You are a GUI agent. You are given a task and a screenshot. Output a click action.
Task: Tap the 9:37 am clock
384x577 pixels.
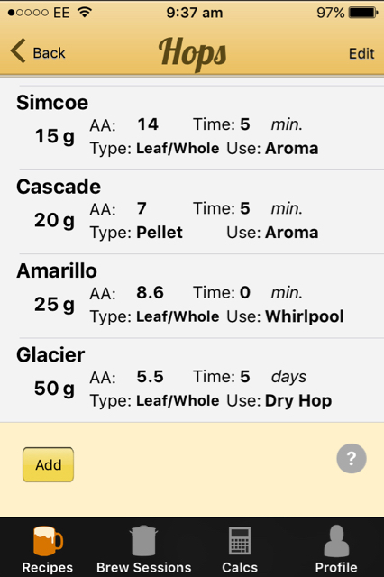(x=194, y=13)
